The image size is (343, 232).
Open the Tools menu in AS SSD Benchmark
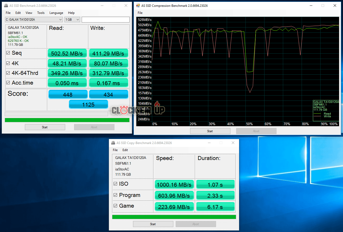tap(41, 13)
